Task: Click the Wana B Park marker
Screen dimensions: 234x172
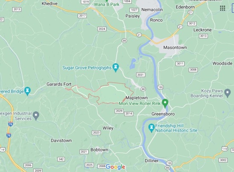Action: click(x=107, y=1)
